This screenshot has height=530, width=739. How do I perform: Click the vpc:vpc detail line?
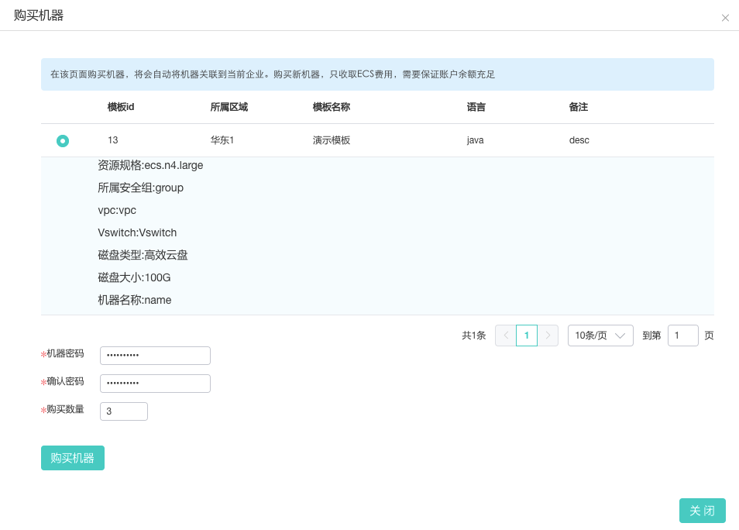point(117,210)
